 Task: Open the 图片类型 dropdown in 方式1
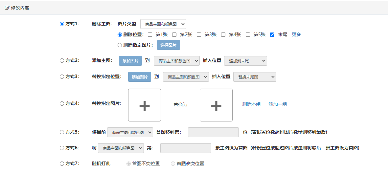tap(163, 24)
